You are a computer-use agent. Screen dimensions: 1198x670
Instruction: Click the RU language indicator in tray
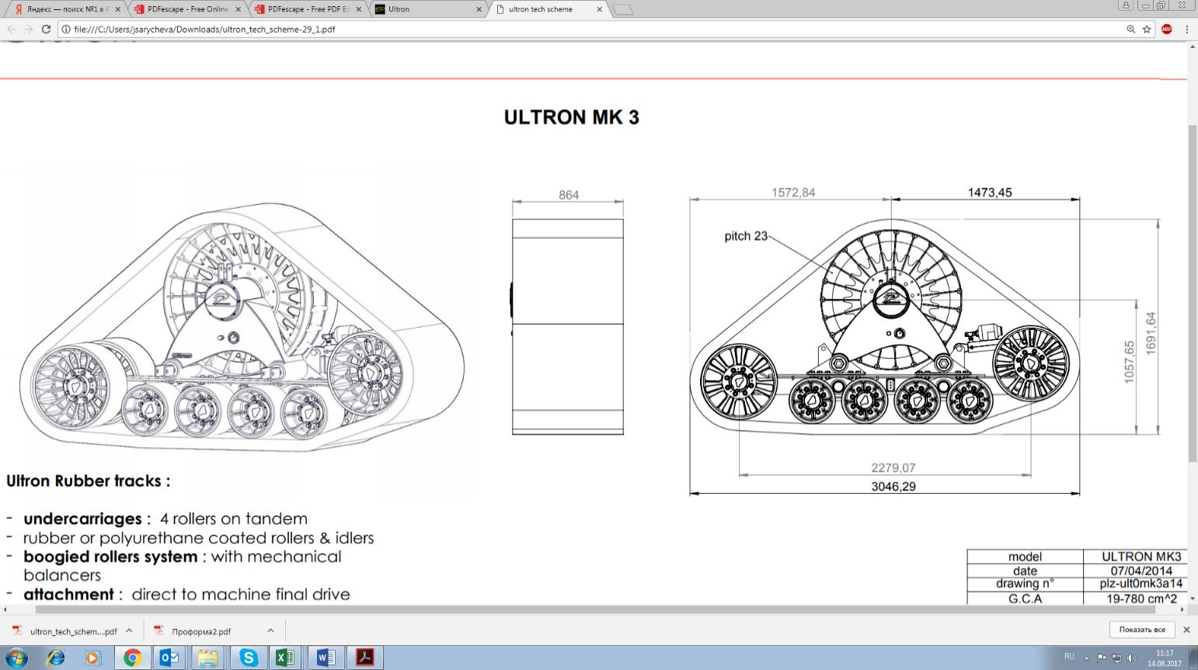coord(1069,657)
